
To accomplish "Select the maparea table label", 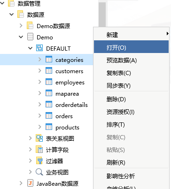I will 67,94.
